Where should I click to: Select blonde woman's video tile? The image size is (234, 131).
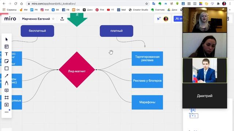pos(205,20)
